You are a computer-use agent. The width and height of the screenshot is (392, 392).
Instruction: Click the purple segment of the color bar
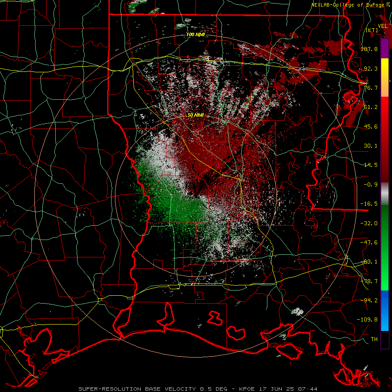pos(385,48)
